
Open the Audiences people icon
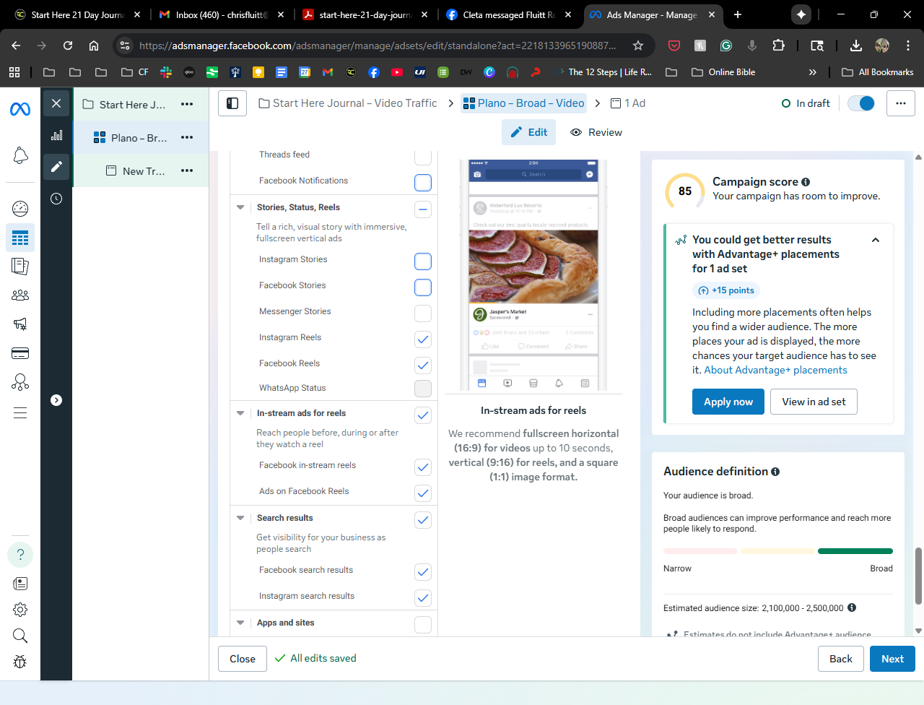(20, 295)
